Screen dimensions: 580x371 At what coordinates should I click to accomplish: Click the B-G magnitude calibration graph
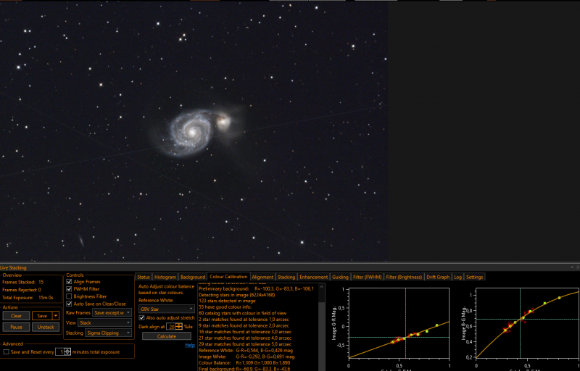tap(528, 322)
